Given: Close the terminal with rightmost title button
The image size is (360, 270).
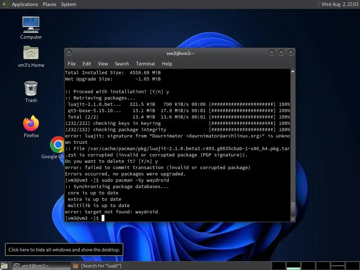Looking at the screenshot, I should tap(291, 53).
